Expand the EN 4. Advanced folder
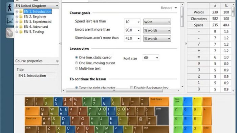237x133 pixels. (17, 27)
